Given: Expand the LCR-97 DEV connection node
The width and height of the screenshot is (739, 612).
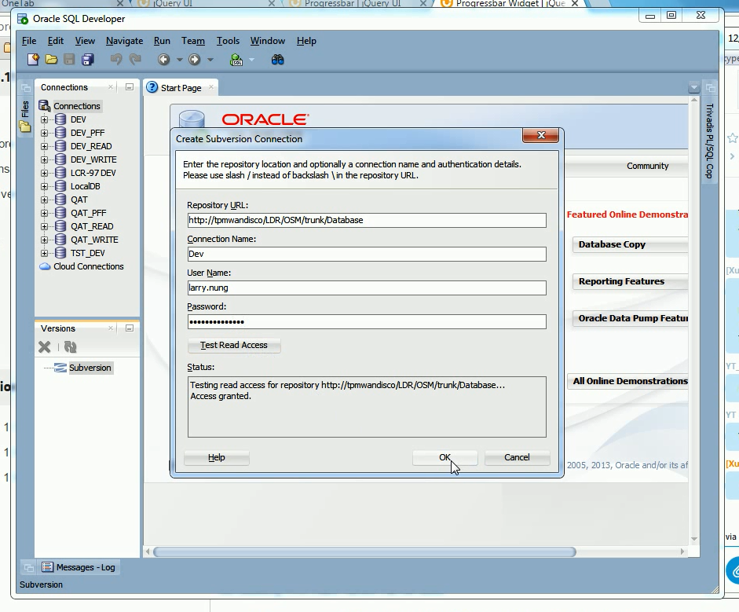Looking at the screenshot, I should 44,173.
